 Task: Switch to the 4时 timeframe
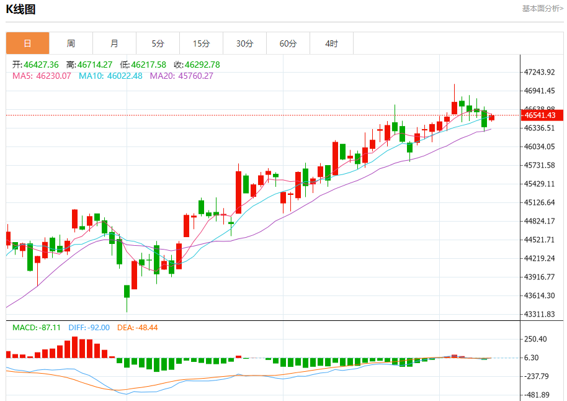point(331,43)
